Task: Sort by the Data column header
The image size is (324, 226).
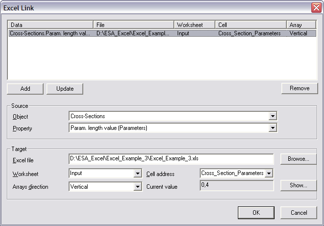Action: coord(50,25)
